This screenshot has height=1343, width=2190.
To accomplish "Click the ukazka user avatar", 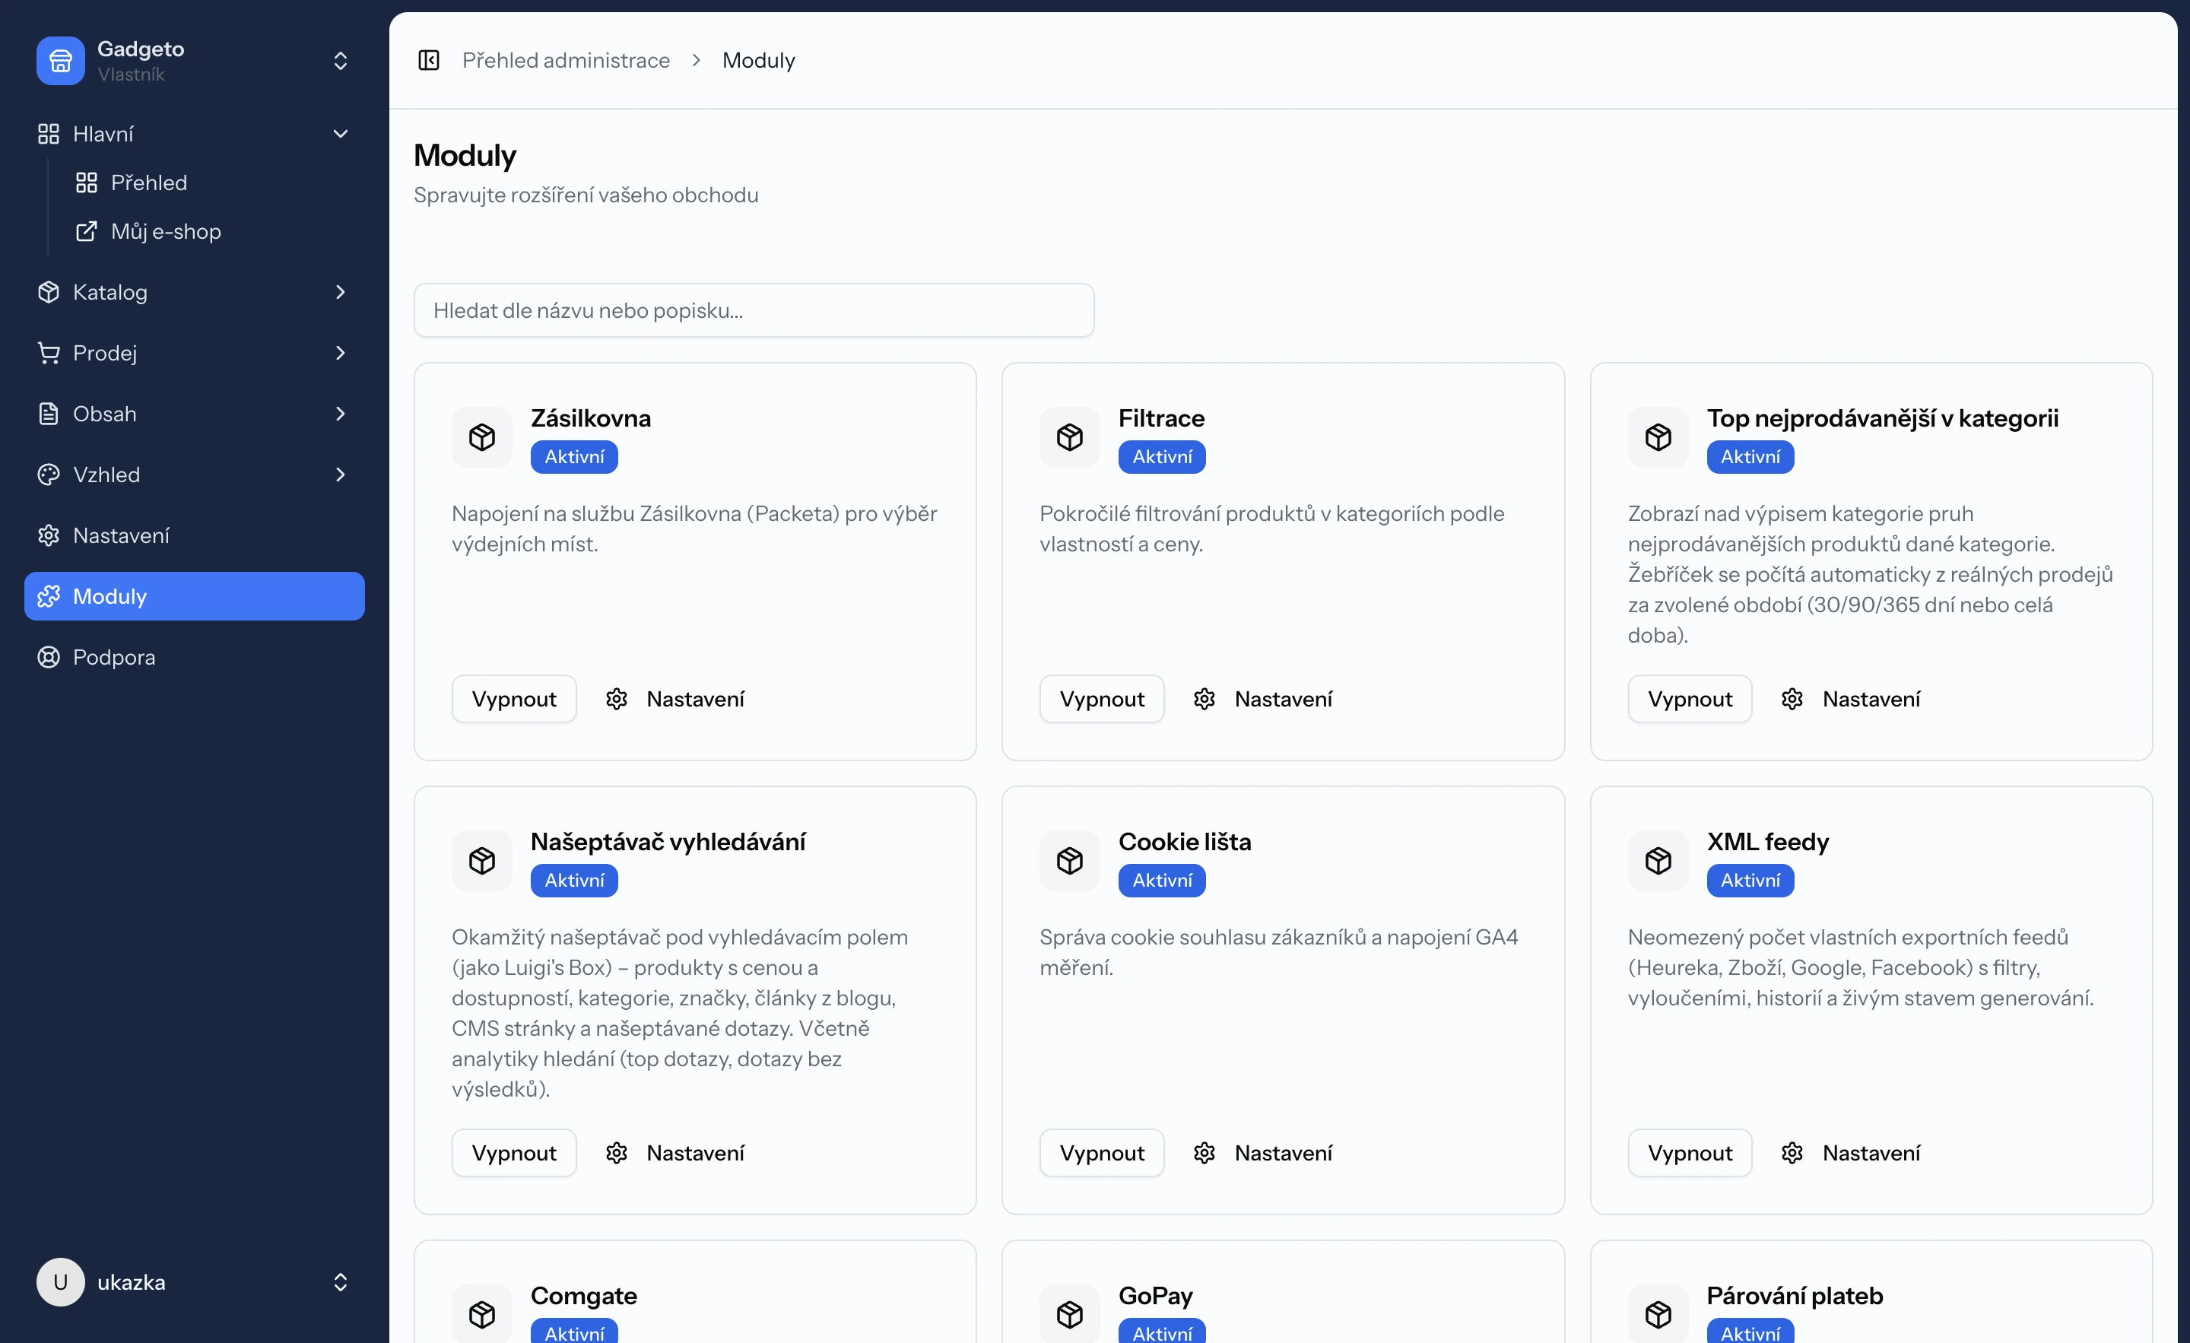I will [60, 1281].
